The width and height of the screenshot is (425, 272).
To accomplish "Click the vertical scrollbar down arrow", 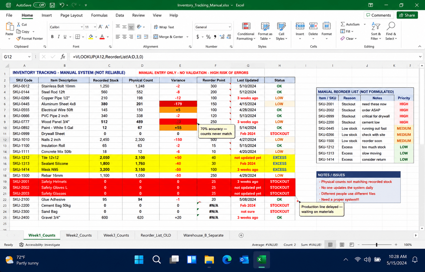I will pos(422,228).
